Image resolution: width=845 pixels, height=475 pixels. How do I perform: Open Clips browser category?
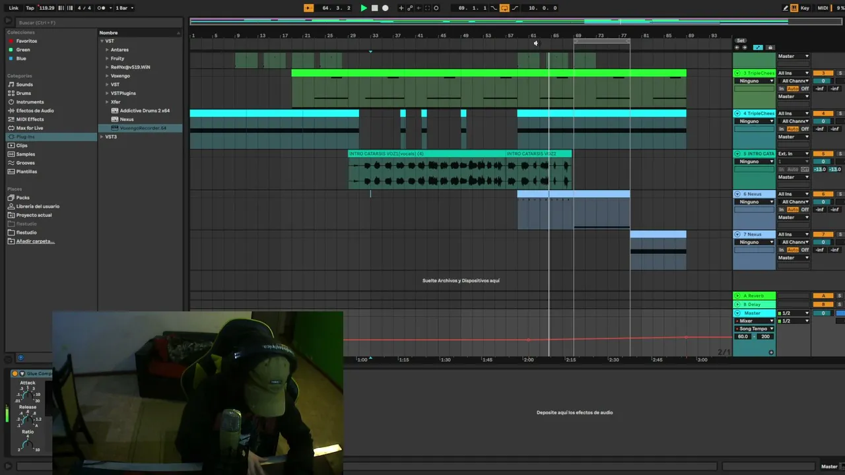[22, 145]
